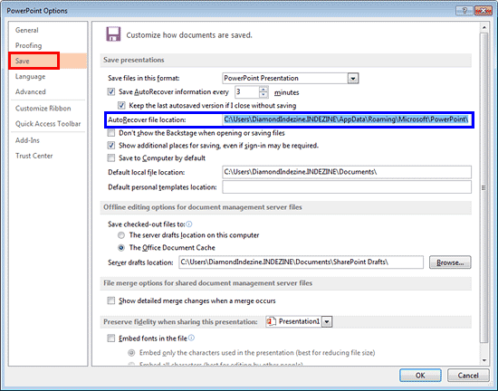The height and width of the screenshot is (391, 498).
Task: Click the info icon beside Save checked-out files to
Action: point(189,224)
